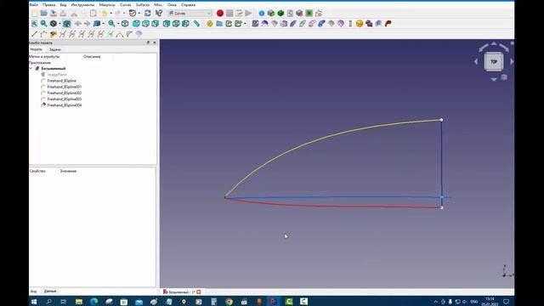Select Freehand_BSpline001 in the tree
The height and width of the screenshot is (306, 544).
pyautogui.click(x=65, y=87)
